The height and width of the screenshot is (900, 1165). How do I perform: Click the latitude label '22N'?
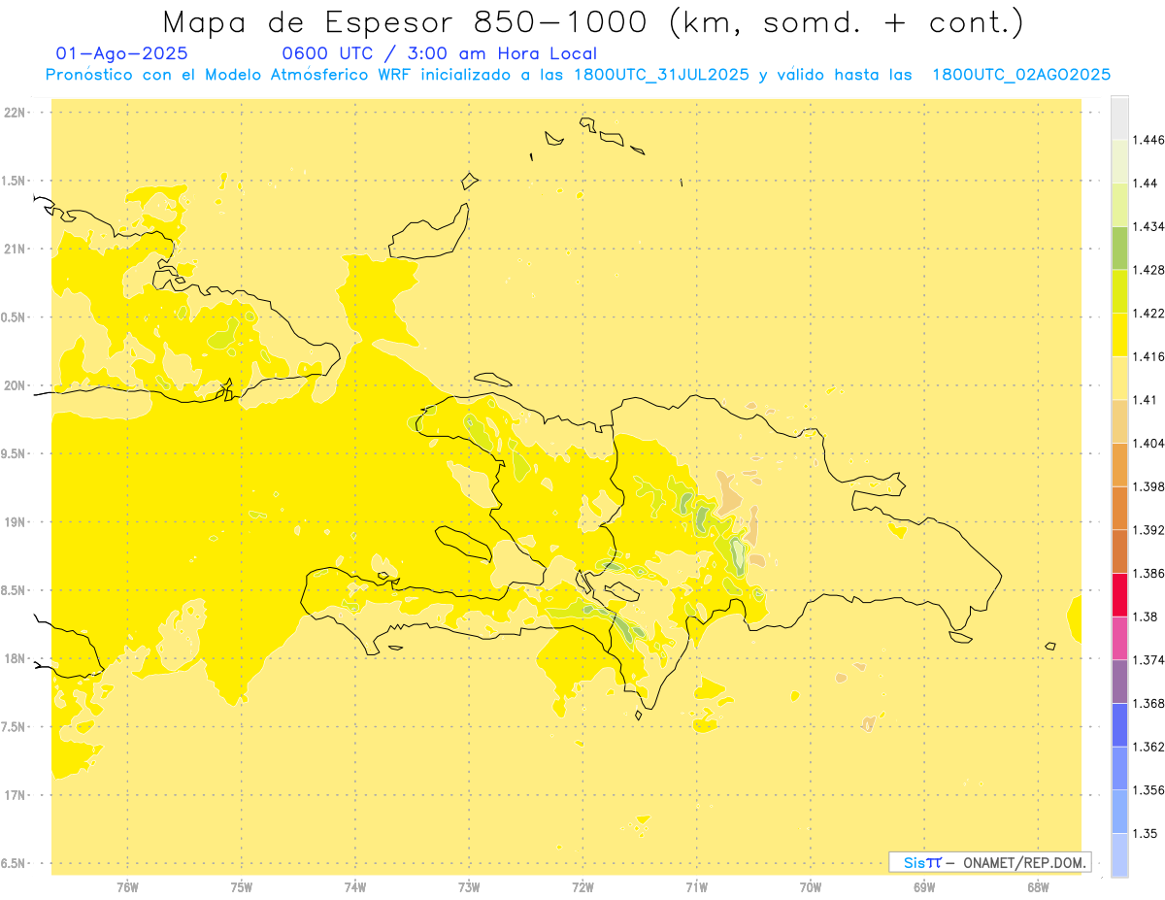coord(16,113)
